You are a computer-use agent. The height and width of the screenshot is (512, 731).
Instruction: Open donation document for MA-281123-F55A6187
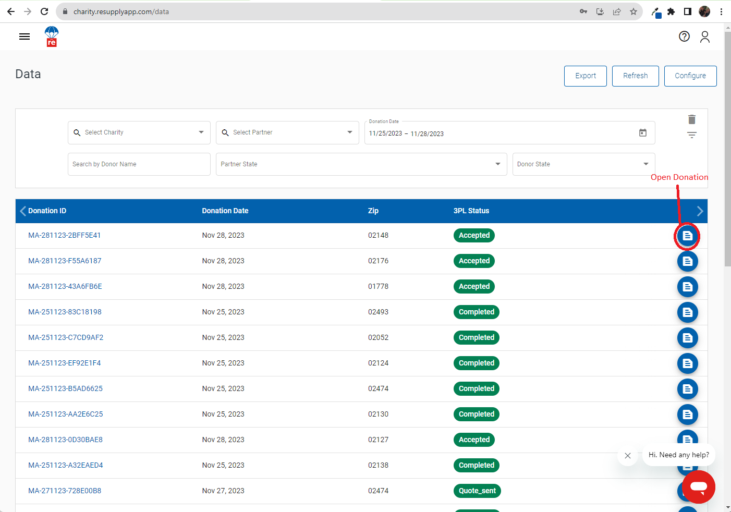point(688,261)
